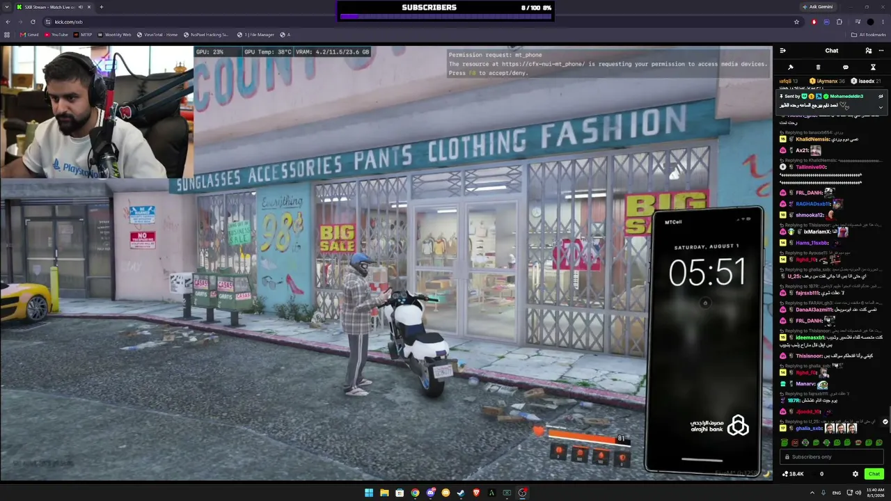Image resolution: width=891 pixels, height=501 pixels.
Task: Open the Chrome profile avatar
Action: point(870,22)
